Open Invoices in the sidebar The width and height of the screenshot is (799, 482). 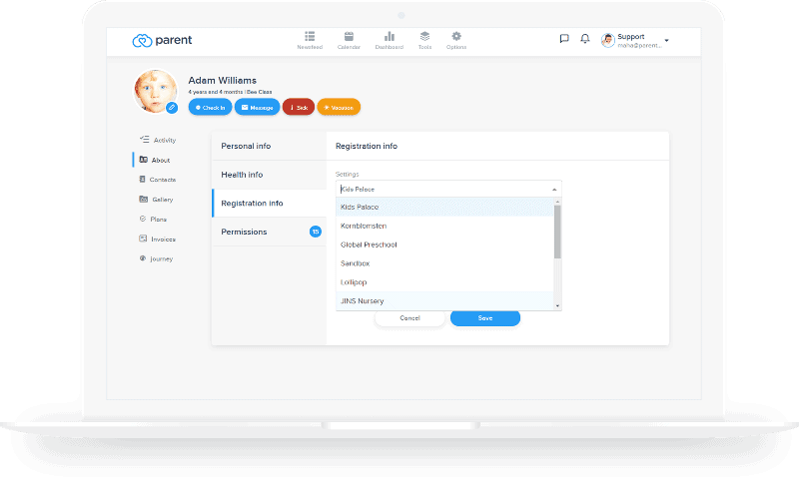157,239
